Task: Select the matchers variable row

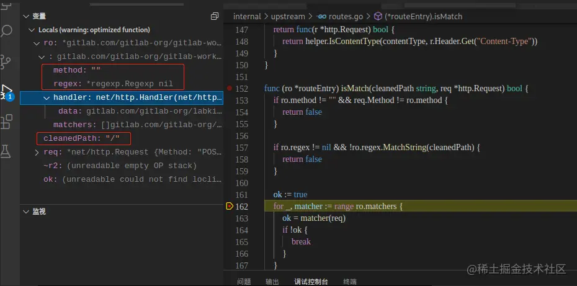Action: click(122, 125)
